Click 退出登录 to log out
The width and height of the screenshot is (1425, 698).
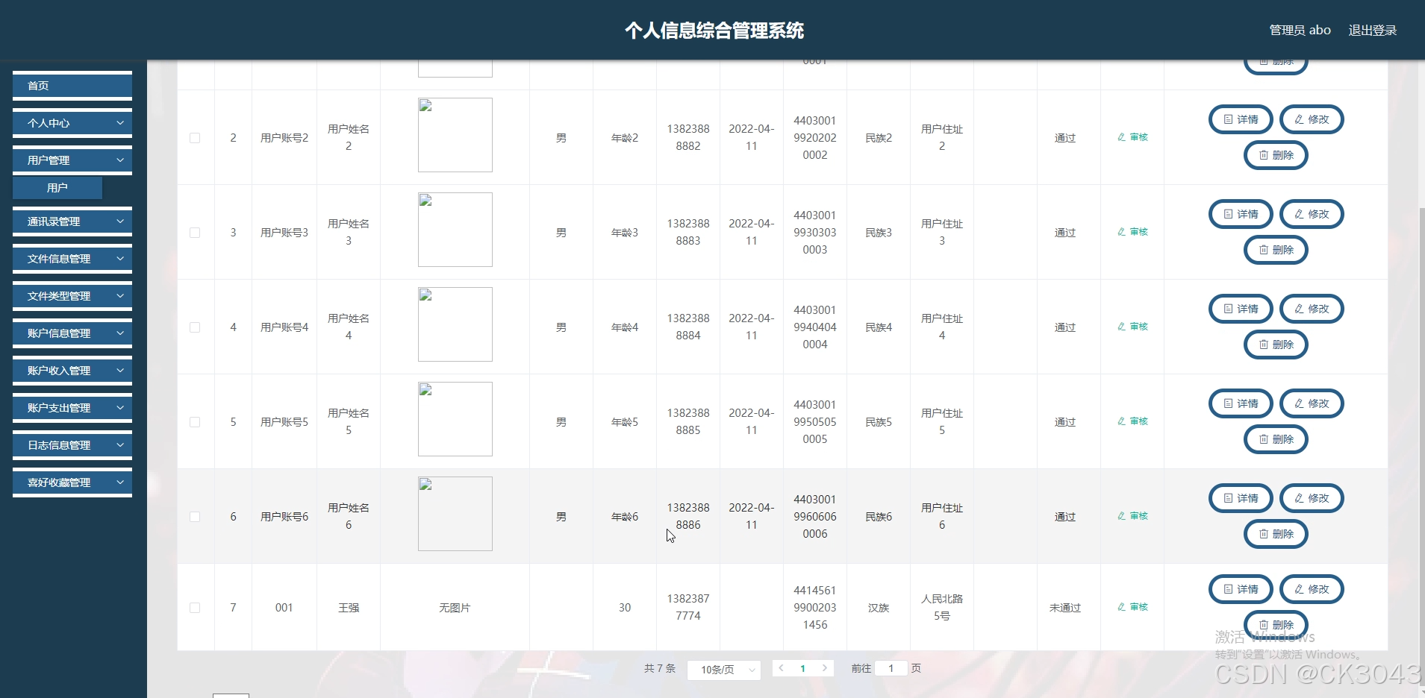click(1372, 31)
